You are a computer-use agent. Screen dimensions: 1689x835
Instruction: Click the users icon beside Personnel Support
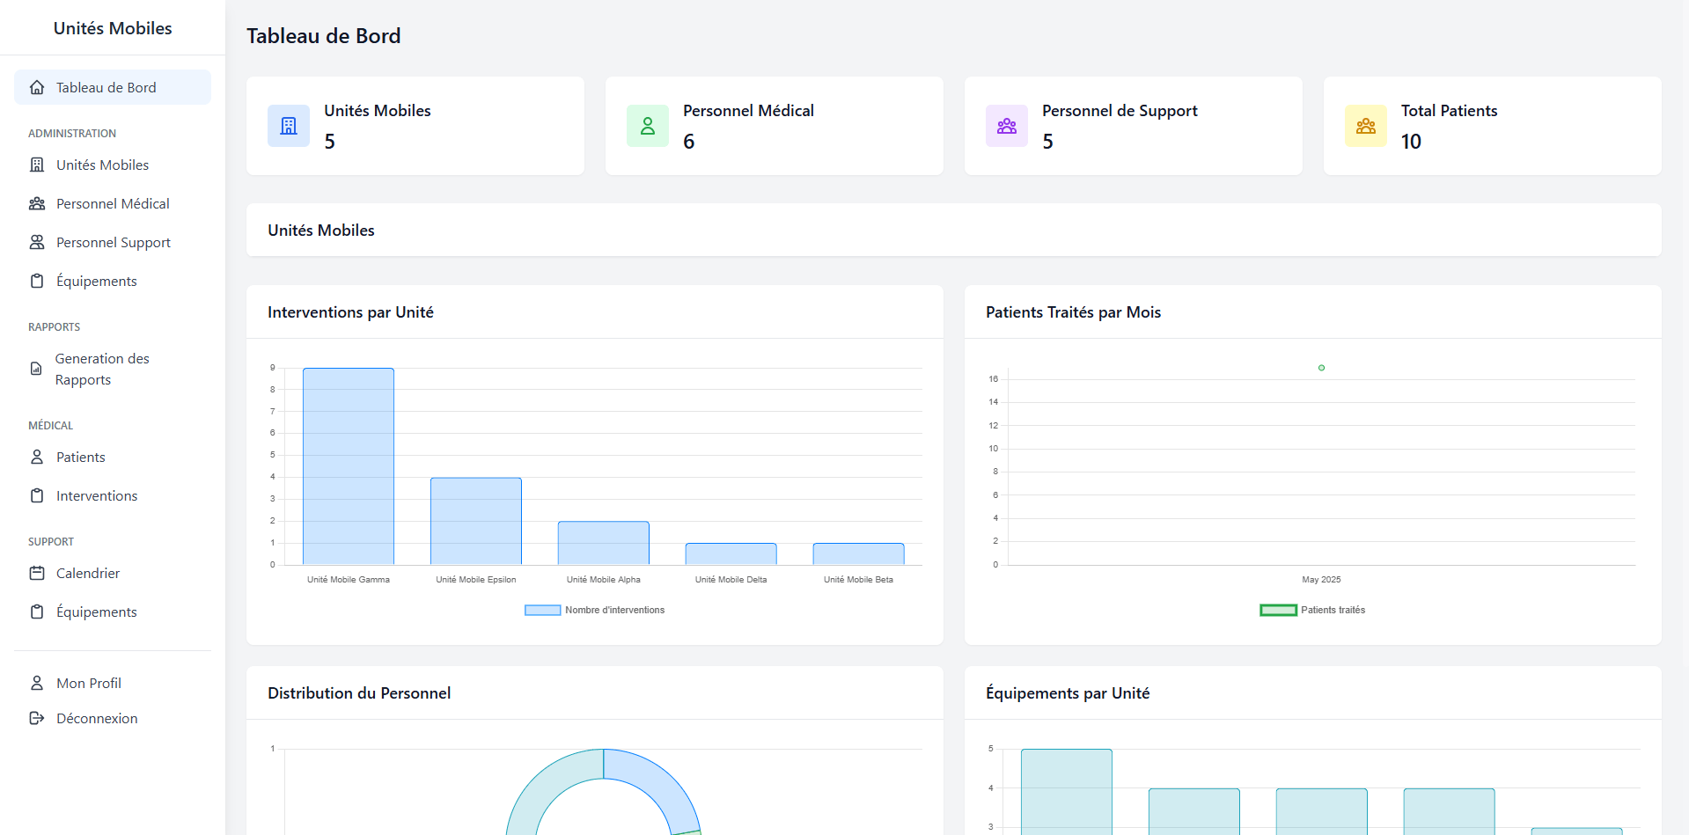[x=37, y=242]
